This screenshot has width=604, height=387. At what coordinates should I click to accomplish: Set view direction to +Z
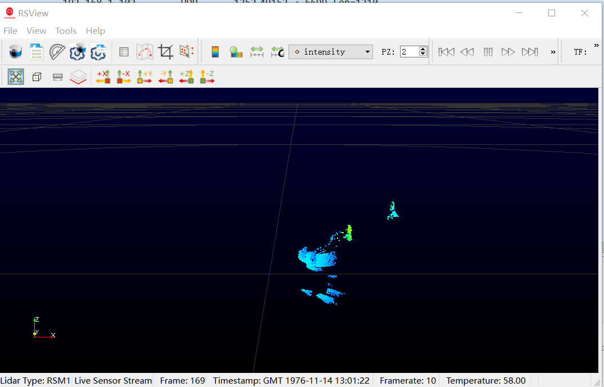coord(186,77)
